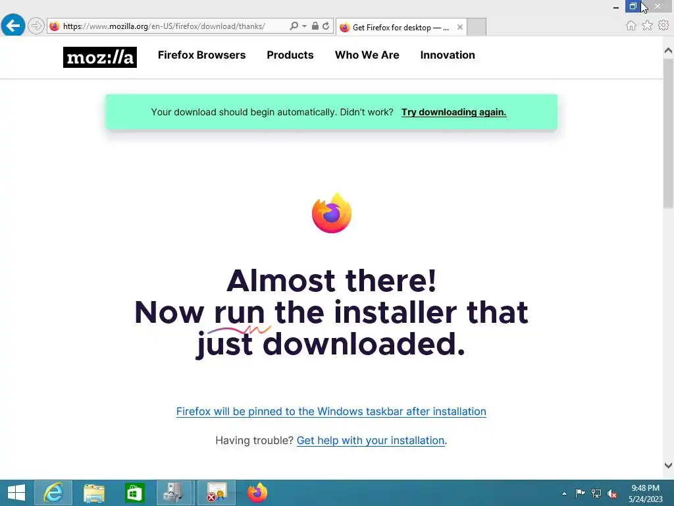The width and height of the screenshot is (674, 506).
Task: Click the Refresh page icon
Action: click(326, 26)
